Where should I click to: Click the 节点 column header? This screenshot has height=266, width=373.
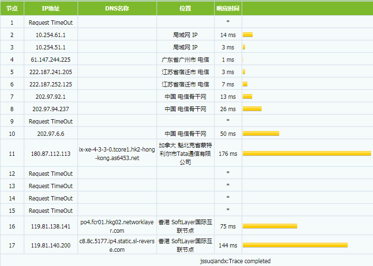tap(12, 9)
